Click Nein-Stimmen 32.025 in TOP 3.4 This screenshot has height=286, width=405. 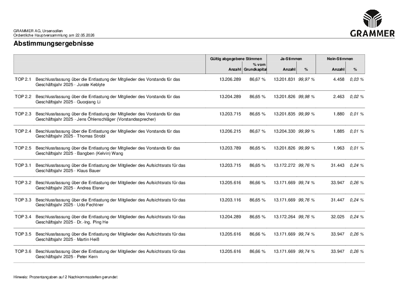338,217
